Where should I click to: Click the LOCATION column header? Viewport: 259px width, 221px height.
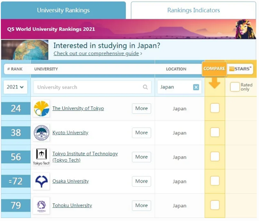[x=176, y=69]
